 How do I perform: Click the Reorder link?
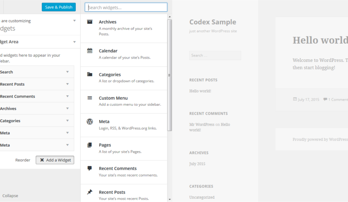pos(23,160)
